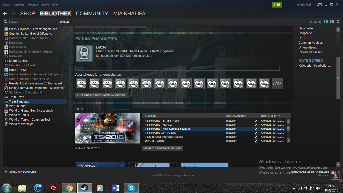The height and width of the screenshot is (193, 343).
Task: Click ALLE ERRUNGENSCHAFTEN ANZEIGEN button
Action: 101,95
